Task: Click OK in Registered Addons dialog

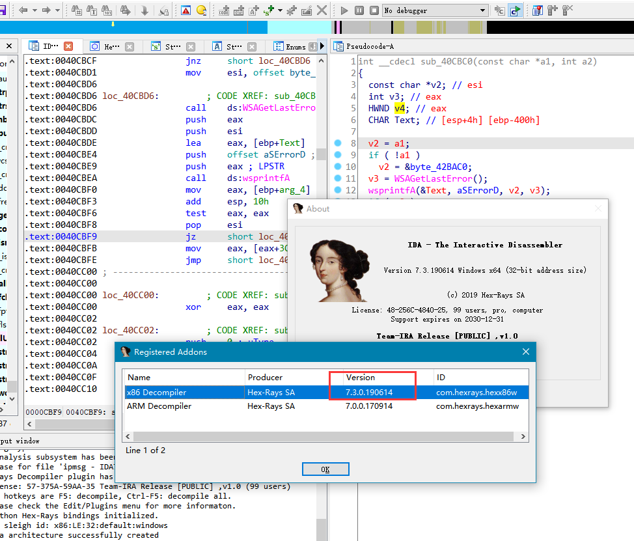Action: point(325,469)
